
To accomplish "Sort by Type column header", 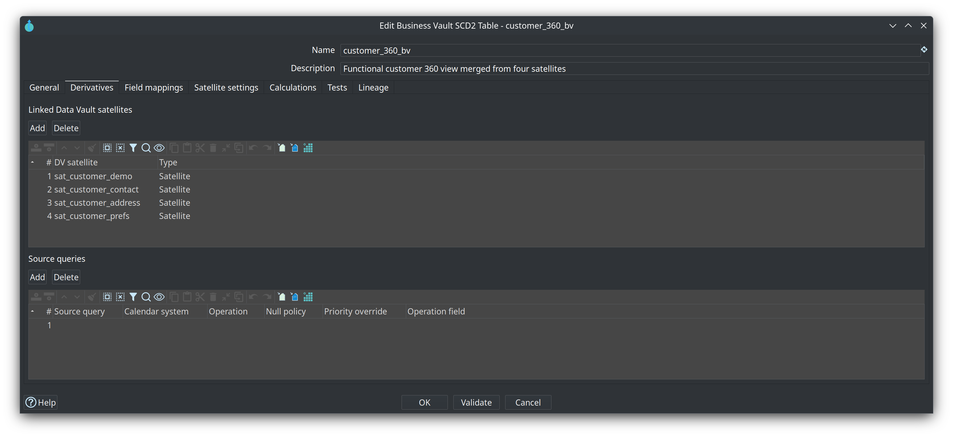I will tap(541, 162).
